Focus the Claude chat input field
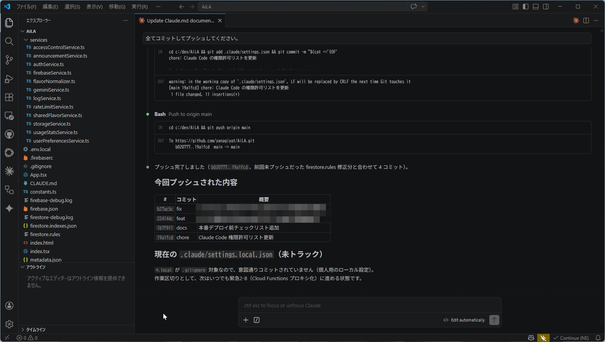 coord(370,305)
